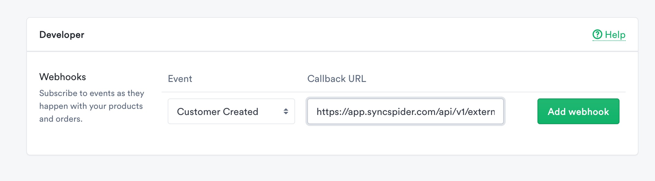Click the Event column header
655x181 pixels.
tap(180, 79)
